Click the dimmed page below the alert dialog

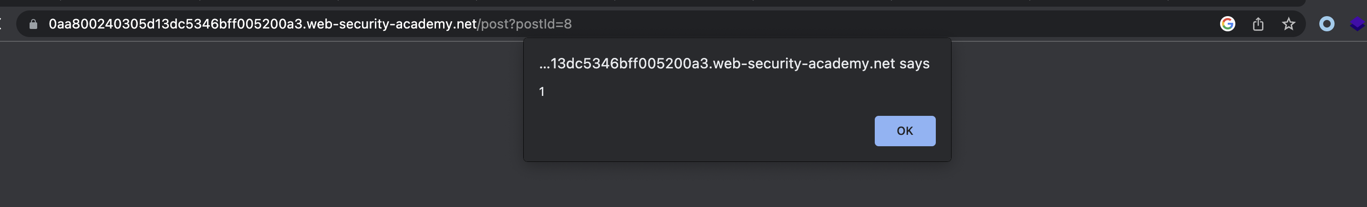(736, 185)
